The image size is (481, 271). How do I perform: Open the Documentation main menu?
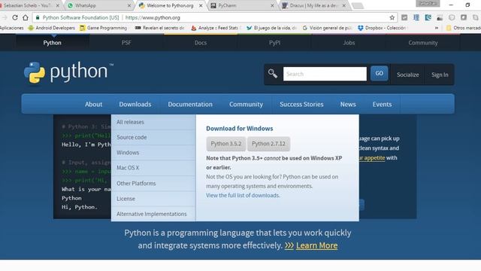[190, 104]
